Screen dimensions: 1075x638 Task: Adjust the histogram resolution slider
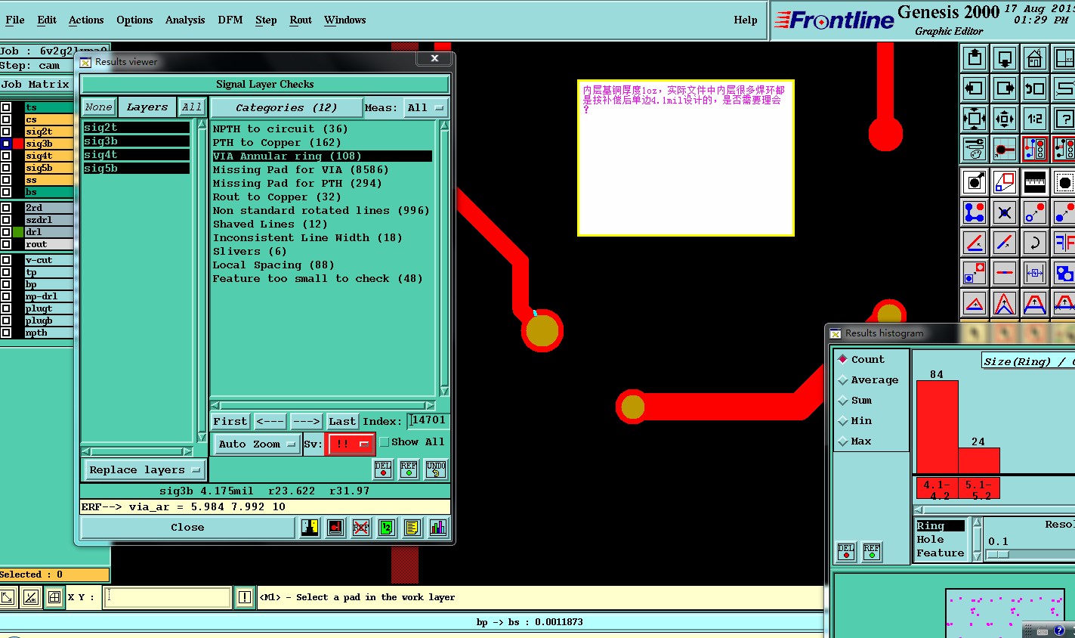tap(997, 554)
